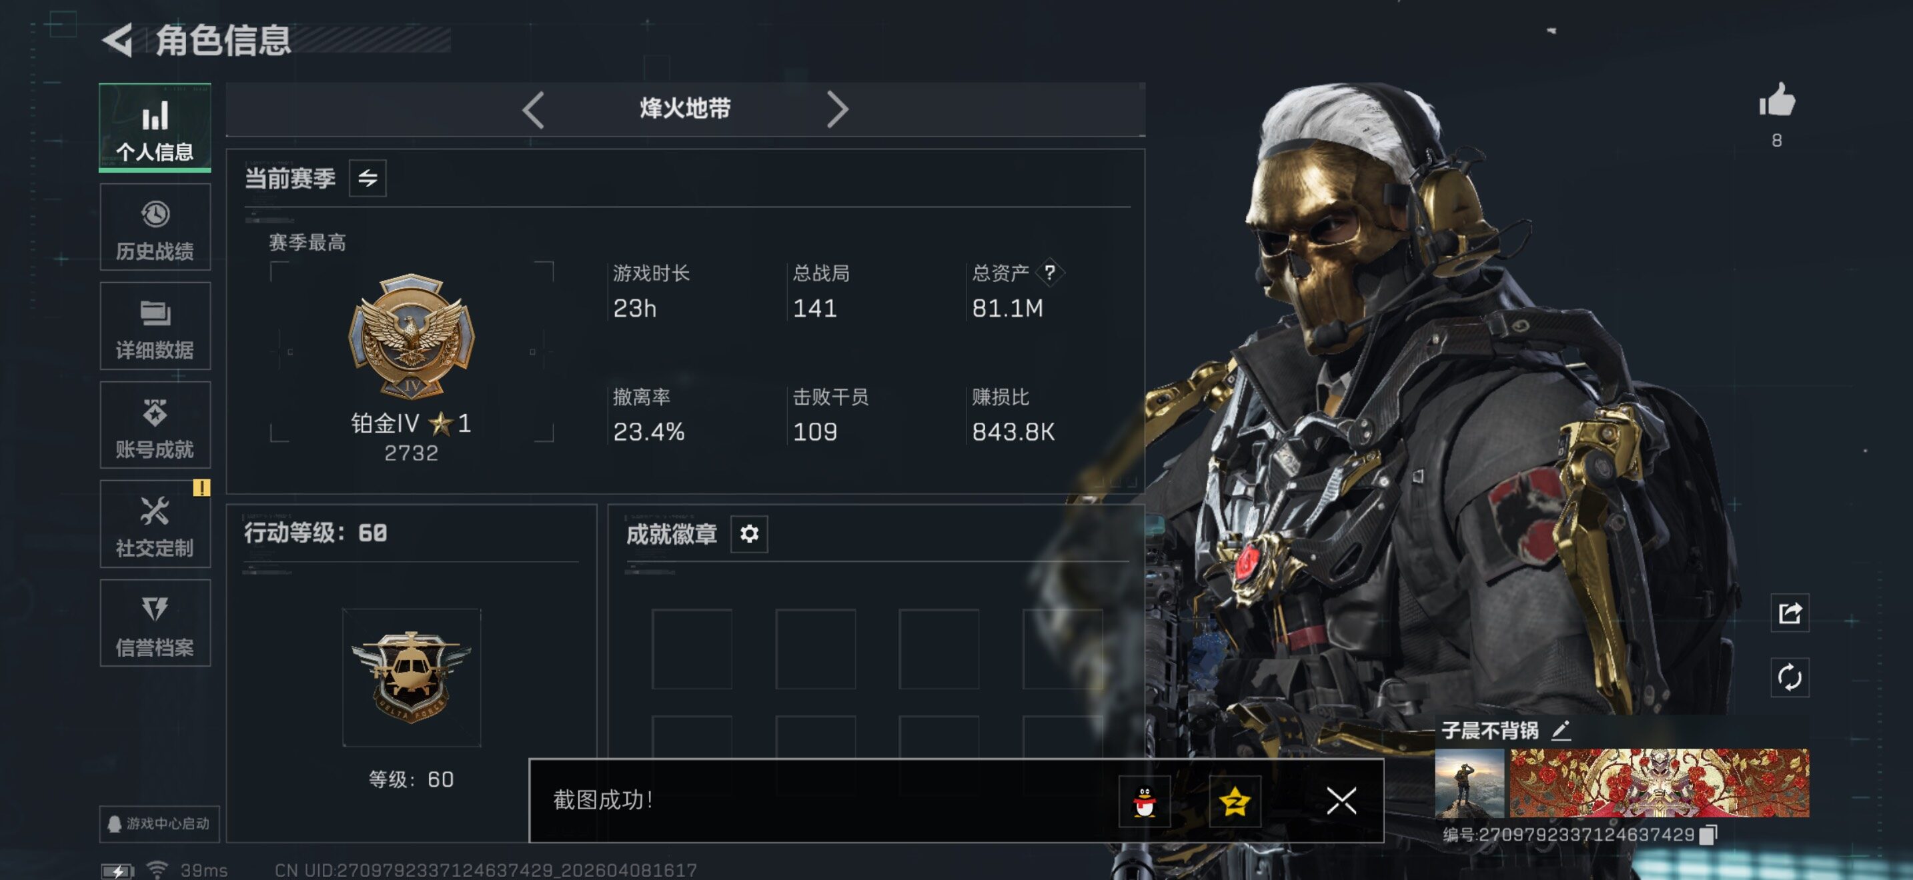Edit the nickname 子晨不背锅 with the pencil icon
1913x880 pixels.
(x=1561, y=730)
